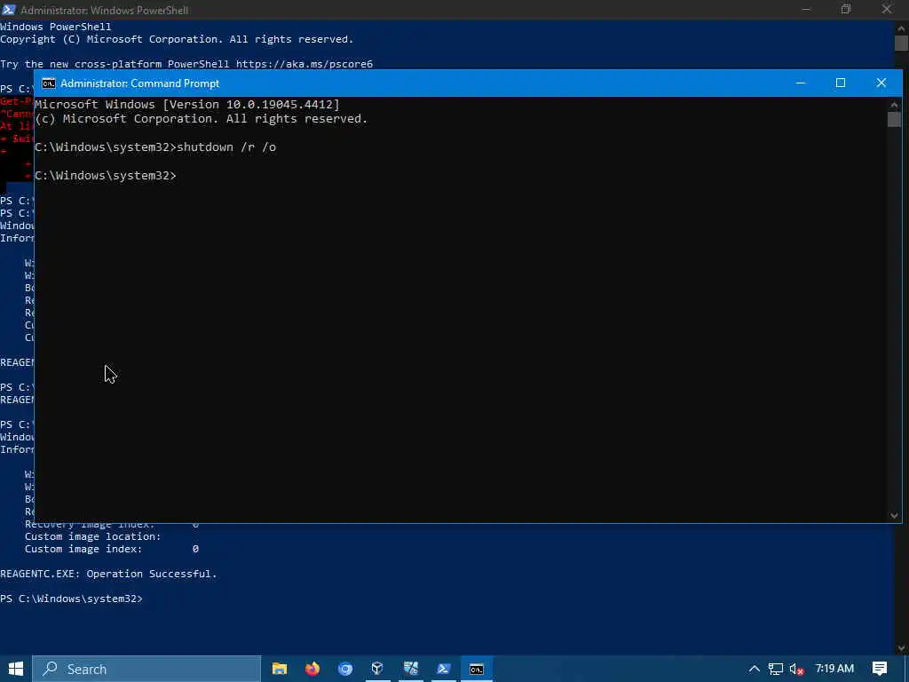Open the Windows Start menu

click(x=16, y=669)
